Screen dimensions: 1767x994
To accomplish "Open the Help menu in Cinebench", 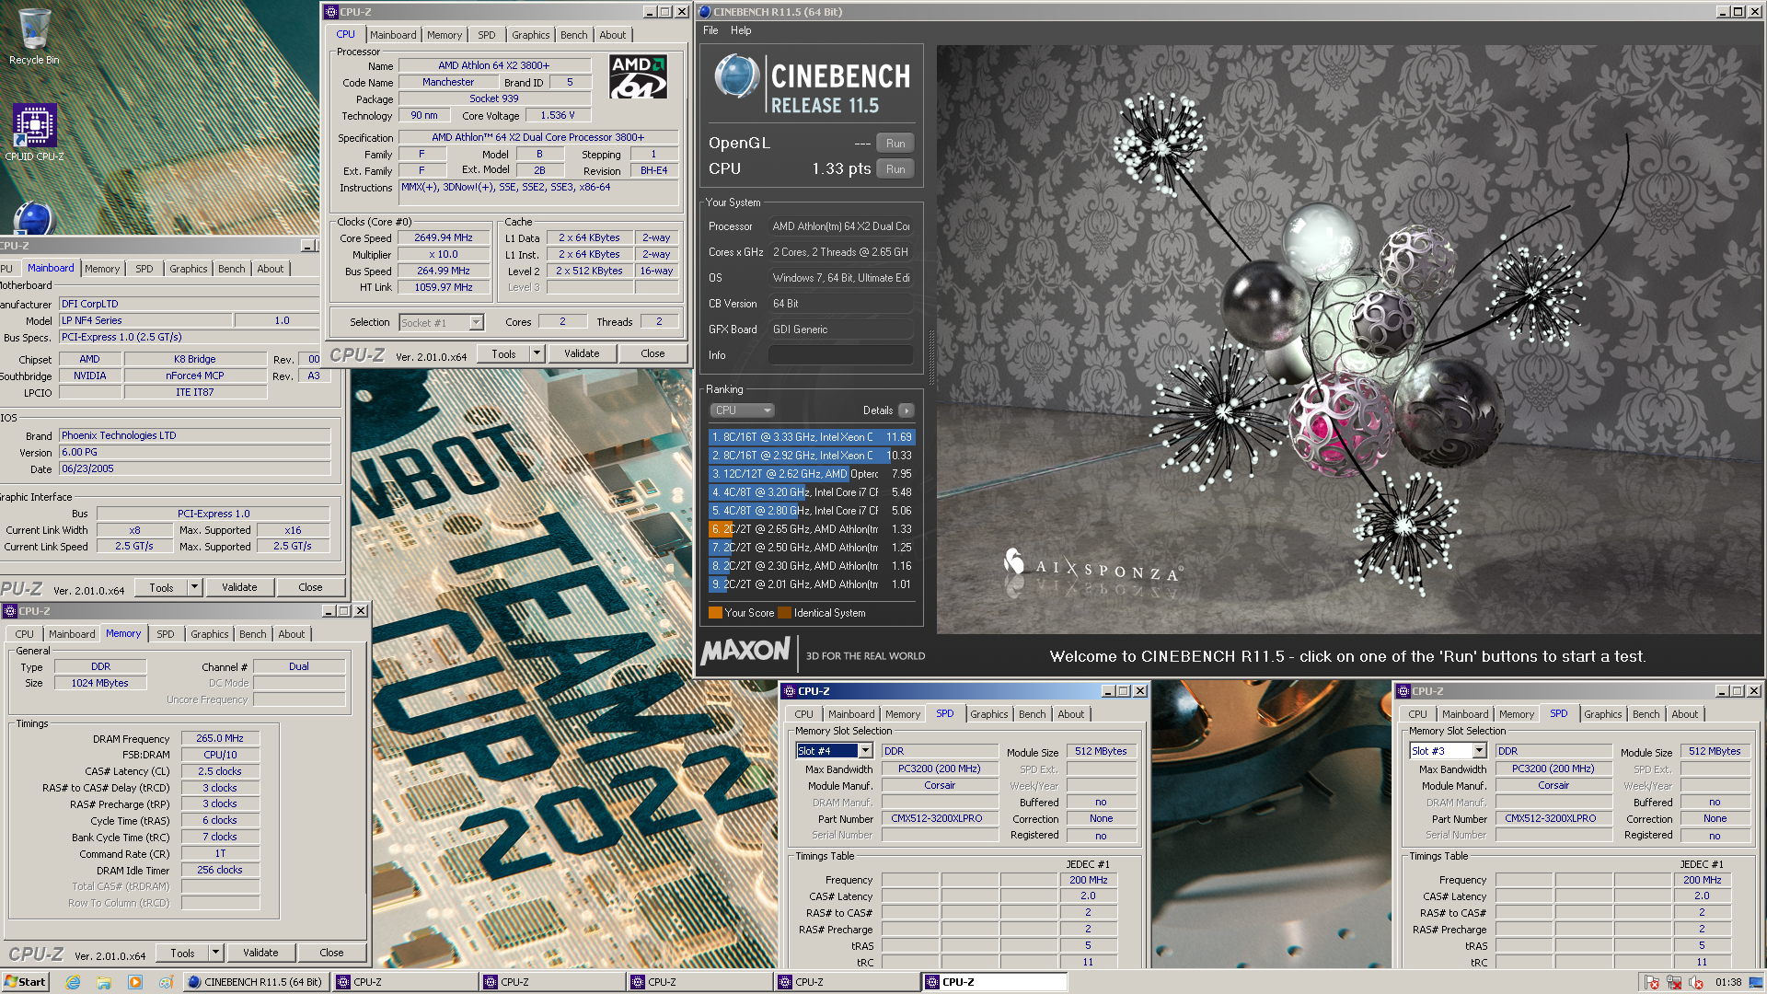I will (x=741, y=30).
